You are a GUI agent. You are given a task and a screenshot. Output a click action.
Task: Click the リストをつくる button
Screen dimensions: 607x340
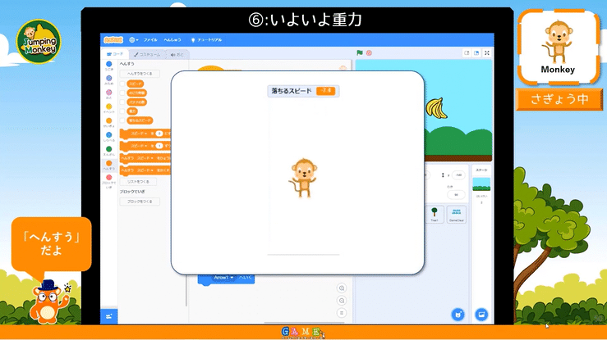click(x=138, y=181)
